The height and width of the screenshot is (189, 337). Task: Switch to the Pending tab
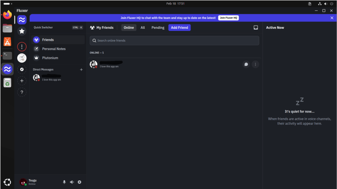(x=158, y=28)
